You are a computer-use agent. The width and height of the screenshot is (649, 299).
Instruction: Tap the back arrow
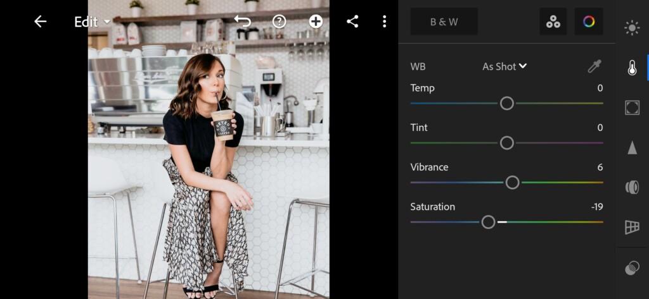(40, 21)
